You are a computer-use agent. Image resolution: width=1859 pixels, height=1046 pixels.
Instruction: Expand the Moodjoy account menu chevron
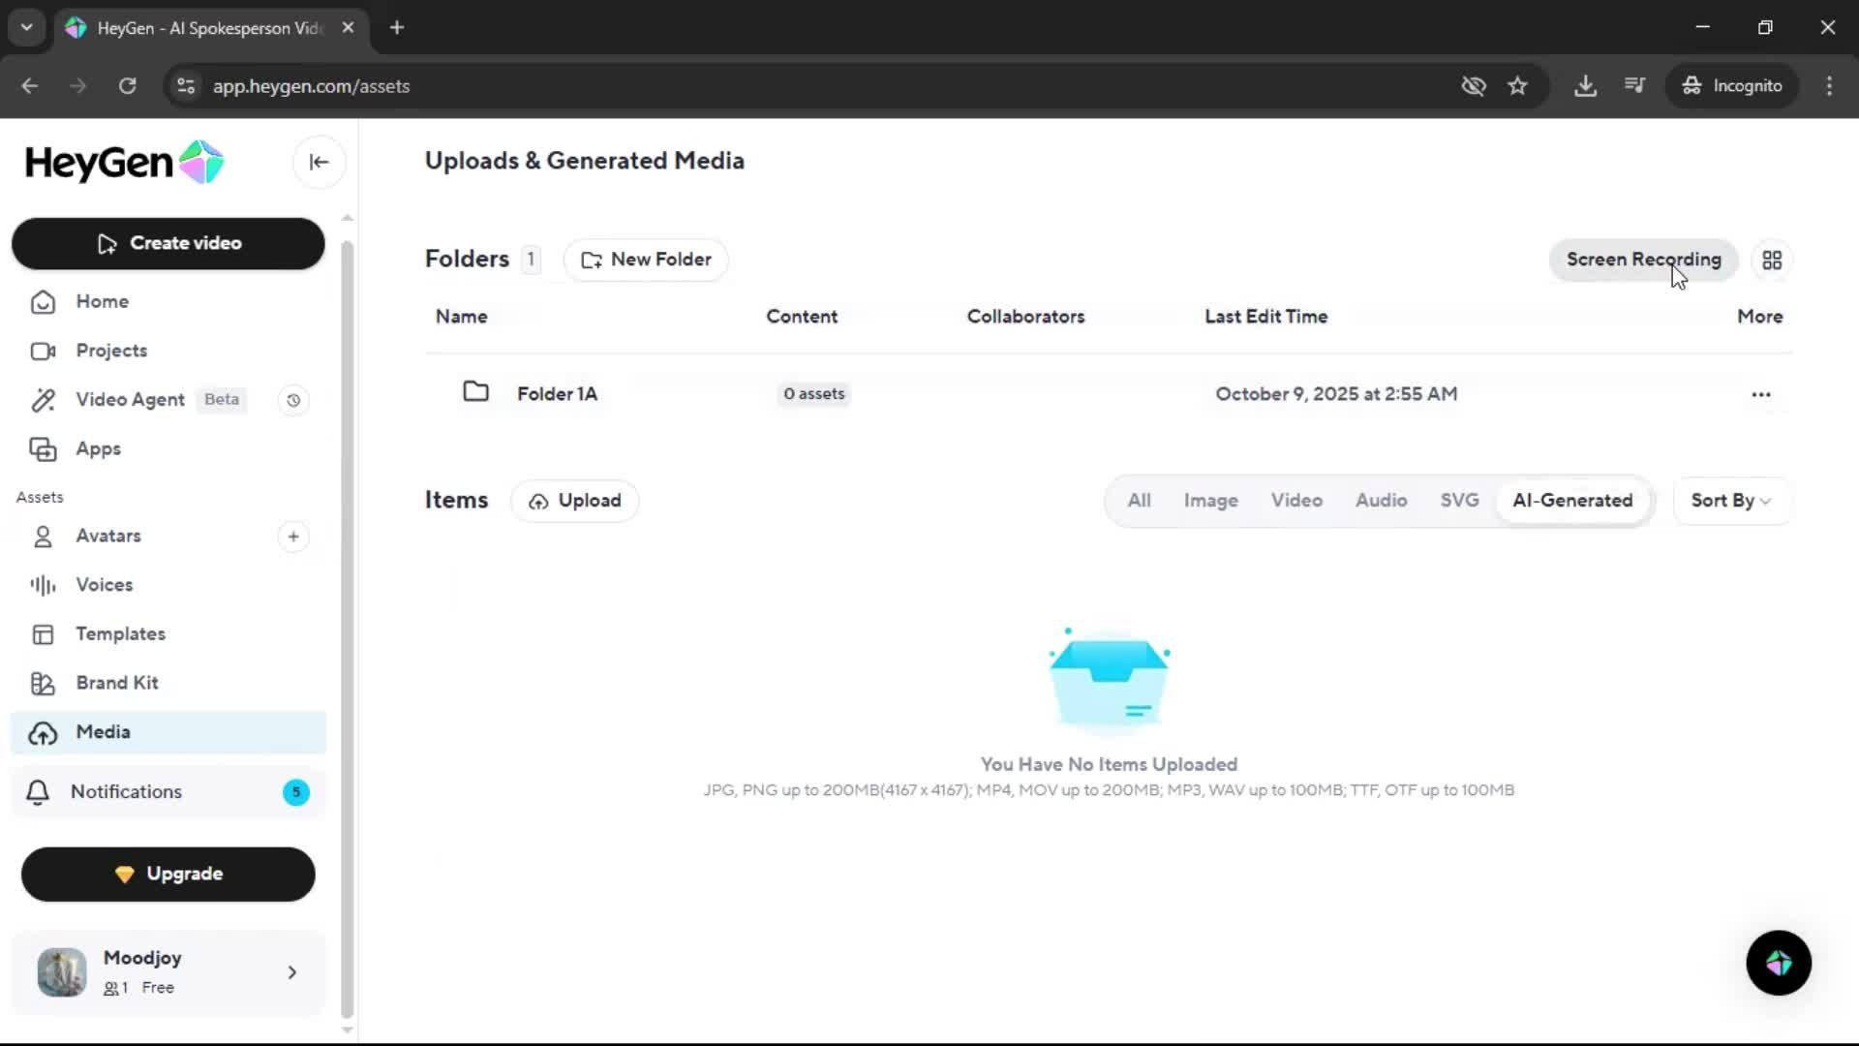[292, 972]
